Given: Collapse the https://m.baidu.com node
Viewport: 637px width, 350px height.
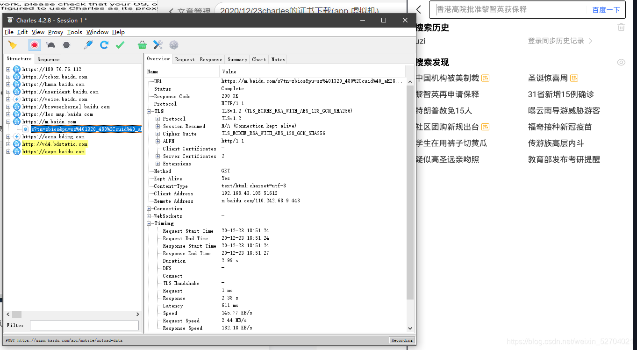Looking at the screenshot, I should pos(8,121).
